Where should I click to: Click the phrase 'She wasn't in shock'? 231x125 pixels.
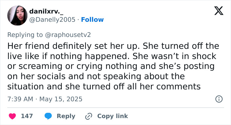click(x=174, y=56)
